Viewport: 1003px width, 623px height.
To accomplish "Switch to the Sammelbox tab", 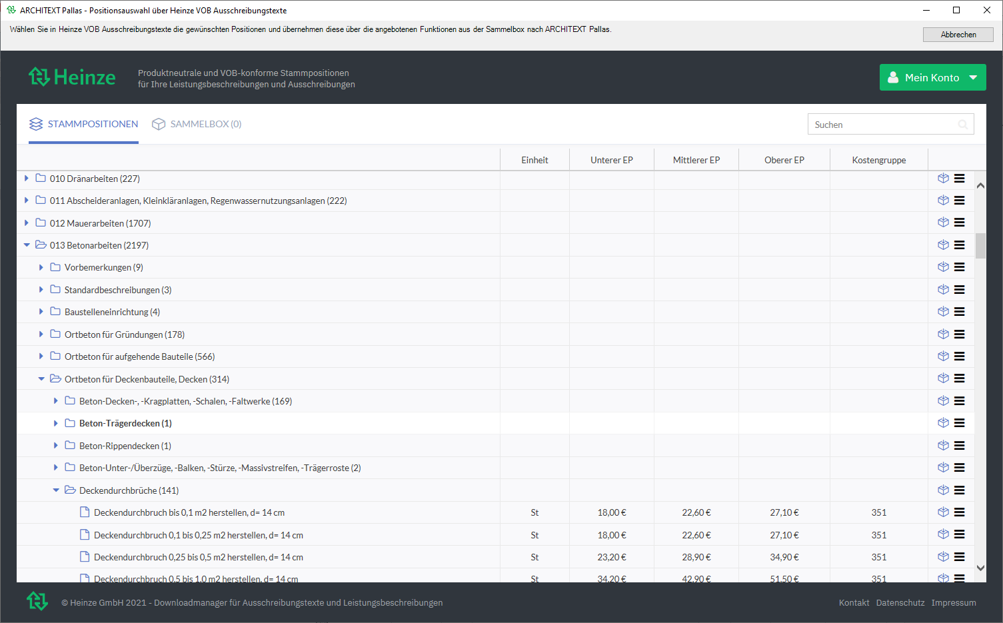I will (x=197, y=124).
